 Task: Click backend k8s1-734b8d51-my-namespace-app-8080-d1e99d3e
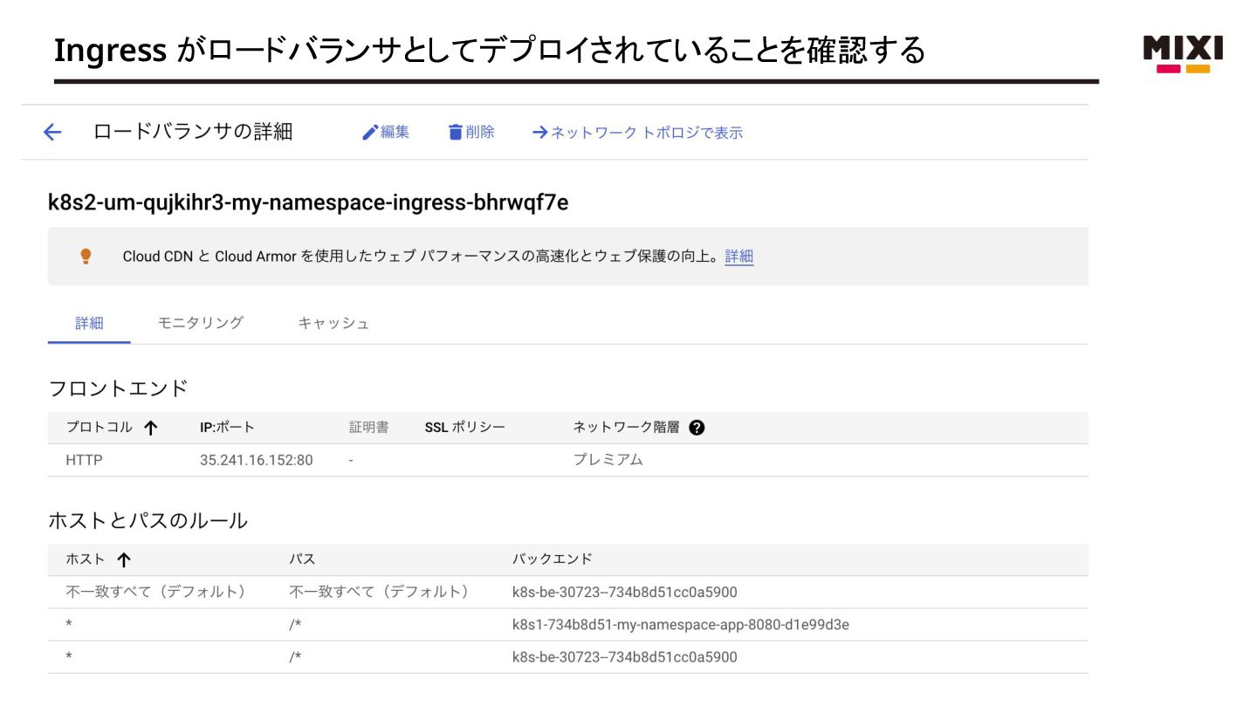pos(681,625)
